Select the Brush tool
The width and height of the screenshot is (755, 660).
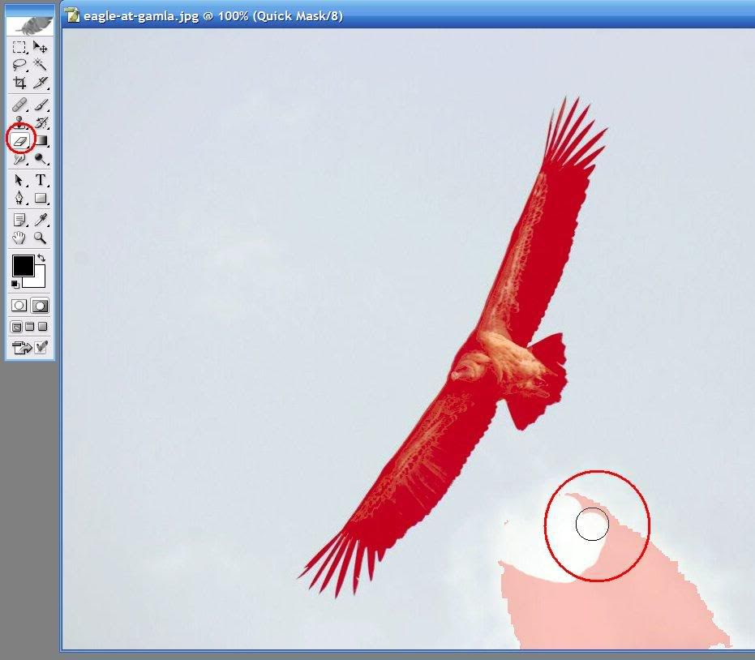coord(41,105)
